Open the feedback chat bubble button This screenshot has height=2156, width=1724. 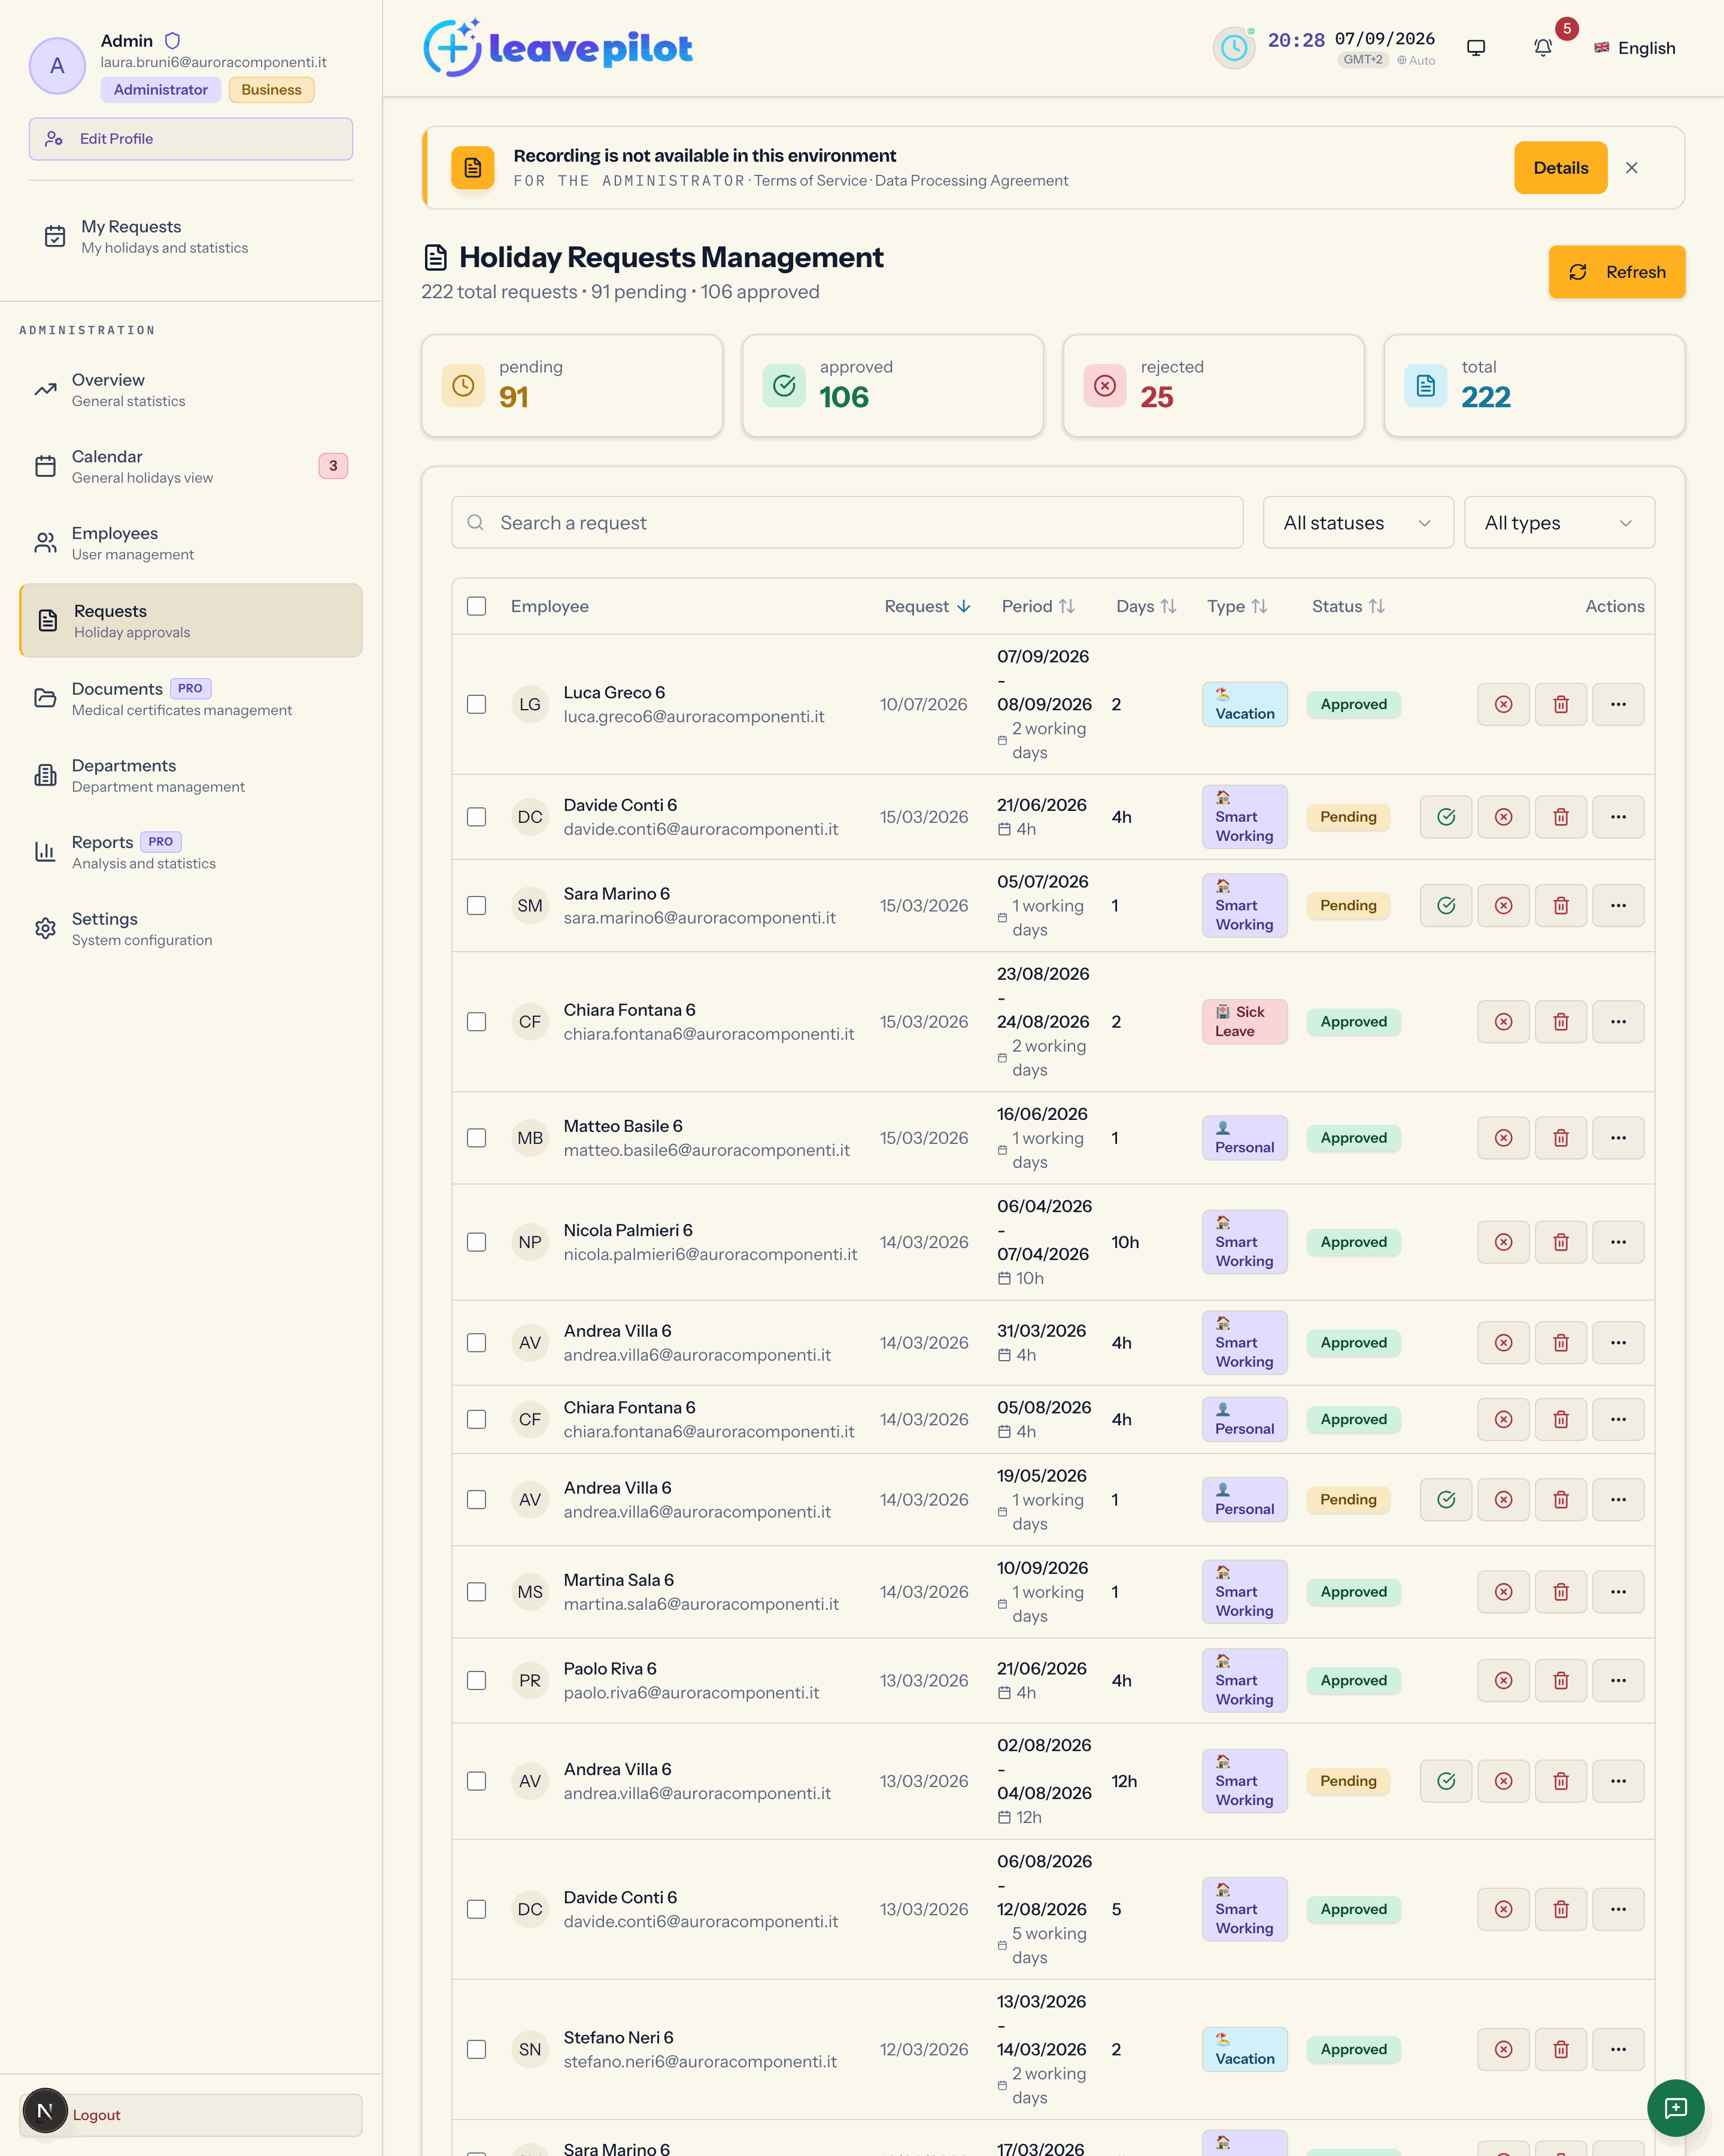pyautogui.click(x=1675, y=2108)
